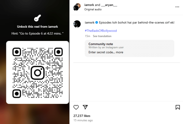Share the post via paper plane icon
The image size is (183, 124).
[85, 107]
